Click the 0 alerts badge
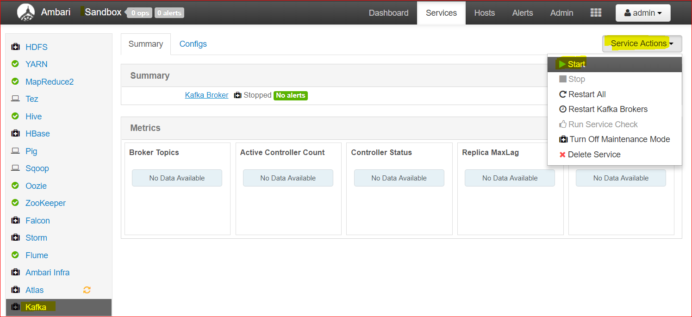Screen dimensions: 692x317 pyautogui.click(x=169, y=13)
